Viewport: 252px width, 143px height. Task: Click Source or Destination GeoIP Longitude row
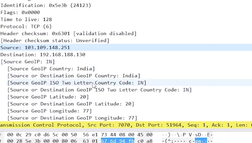tap(72, 118)
